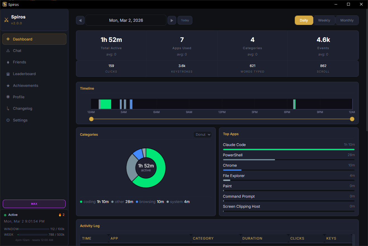
Task: Open the Profile circle icon
Action: (8, 97)
